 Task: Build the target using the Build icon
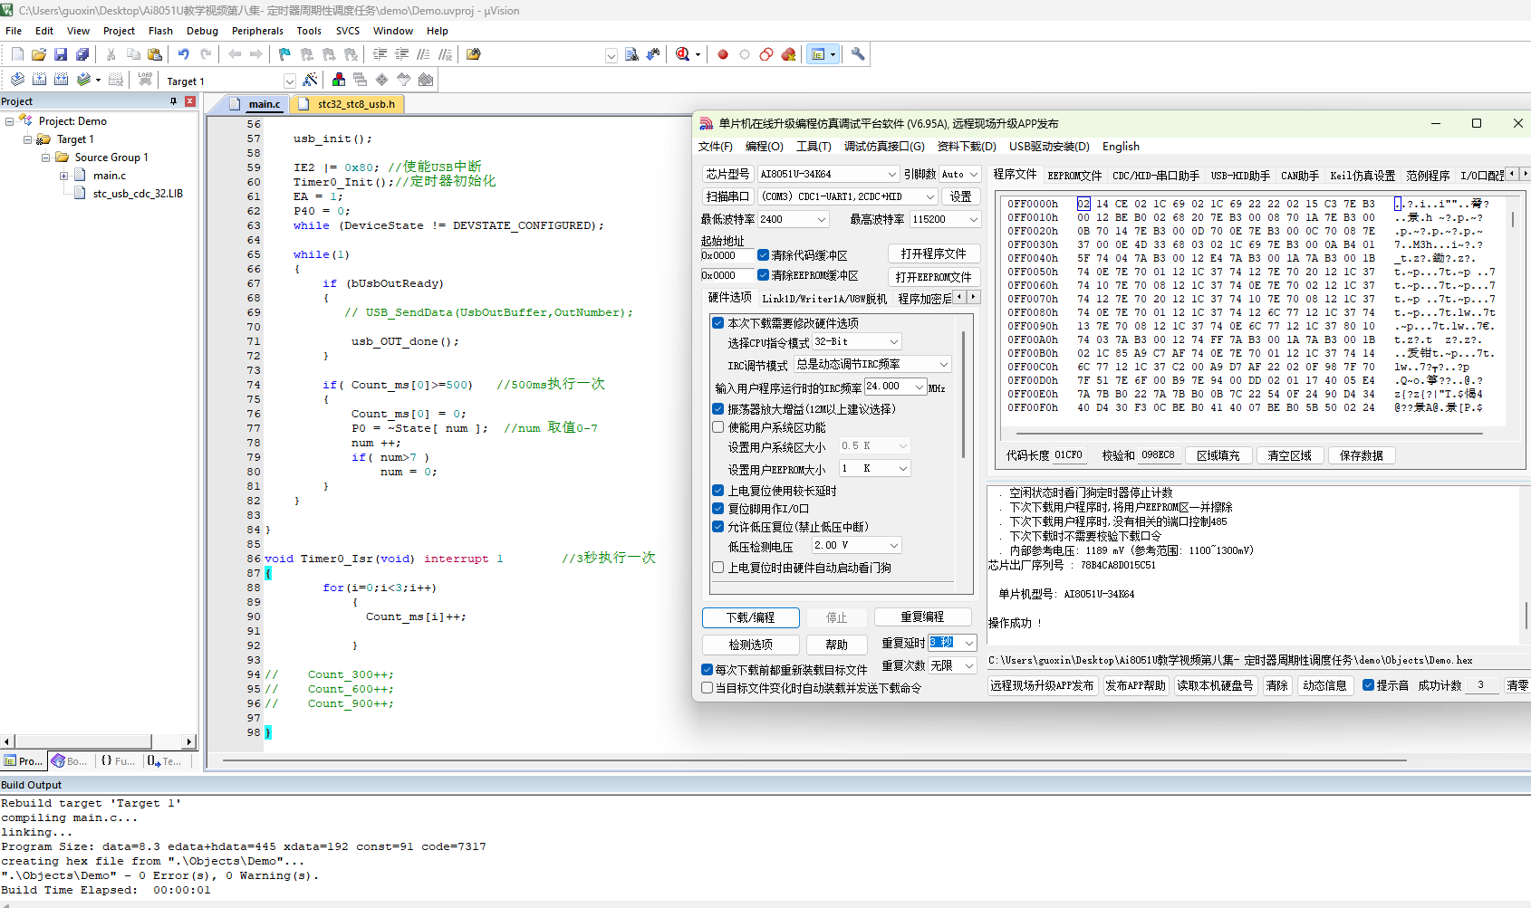(39, 80)
